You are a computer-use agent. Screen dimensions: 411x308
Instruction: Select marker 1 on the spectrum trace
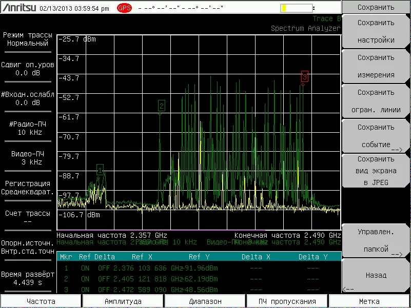[100, 169]
